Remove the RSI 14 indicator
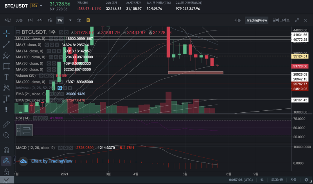Image resolution: width=313 pixels, height=184 pixels. coord(45,118)
